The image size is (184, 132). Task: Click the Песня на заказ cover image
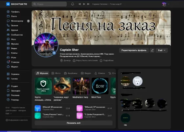click(101, 27)
